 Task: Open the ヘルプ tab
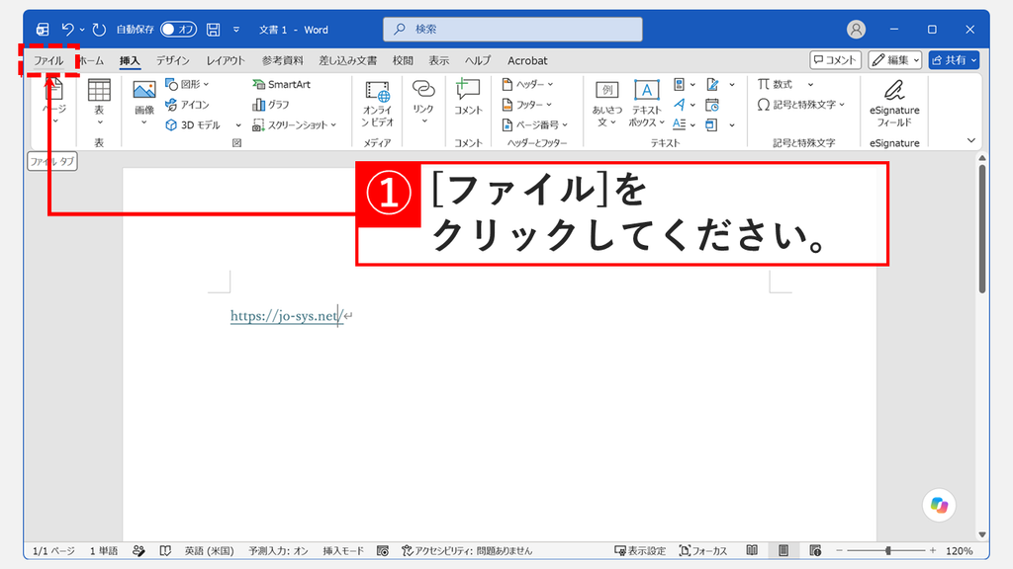pyautogui.click(x=478, y=60)
